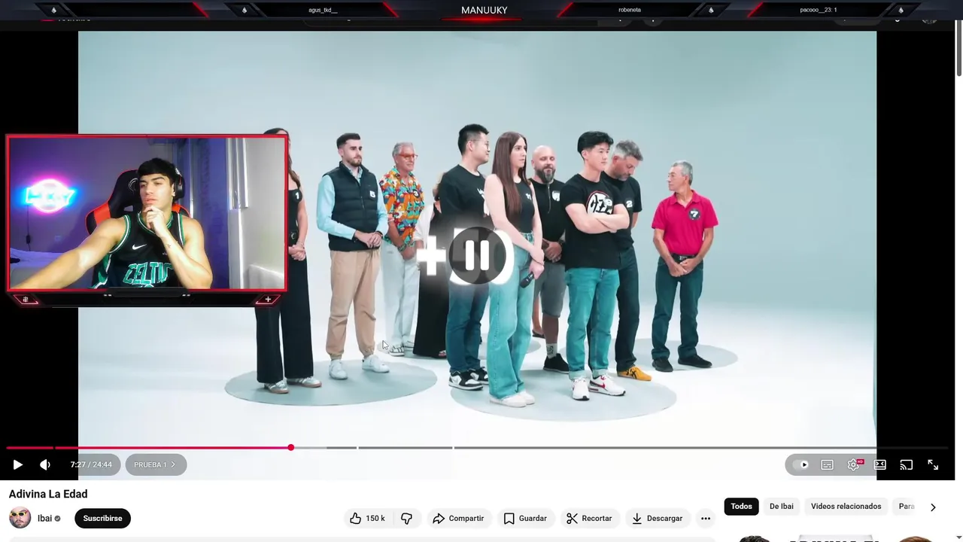Select the Videos relacionados filter chip
This screenshot has width=963, height=542.
point(846,506)
